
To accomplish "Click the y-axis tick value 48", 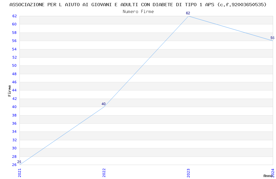I will [14, 74].
